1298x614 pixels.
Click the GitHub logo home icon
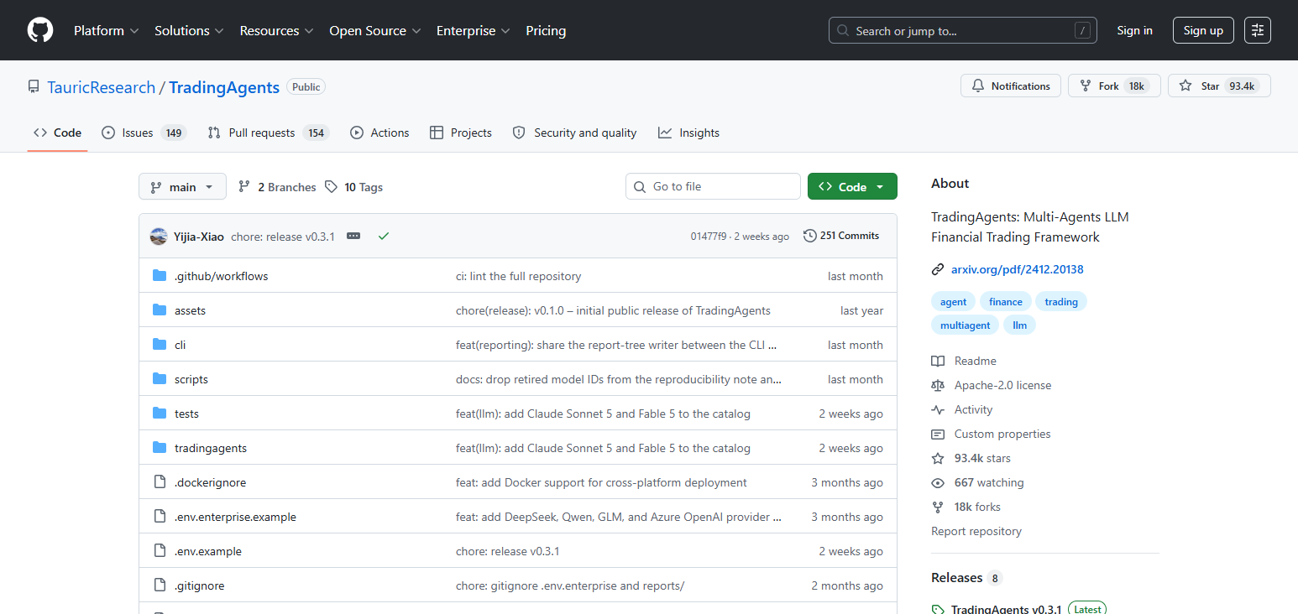point(40,30)
